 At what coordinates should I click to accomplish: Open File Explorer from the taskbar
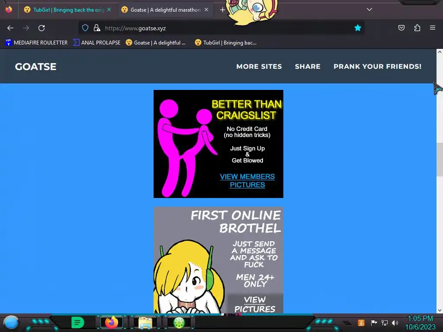pos(145,322)
